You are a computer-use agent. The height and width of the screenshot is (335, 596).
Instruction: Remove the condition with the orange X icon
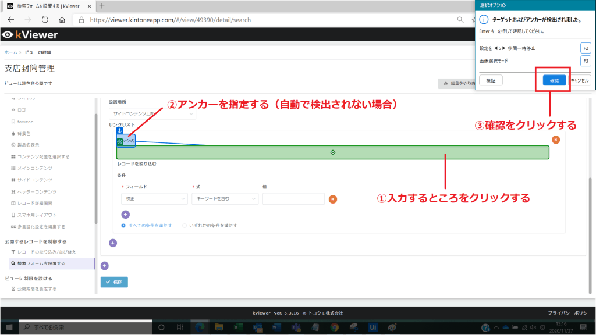pyautogui.click(x=332, y=199)
